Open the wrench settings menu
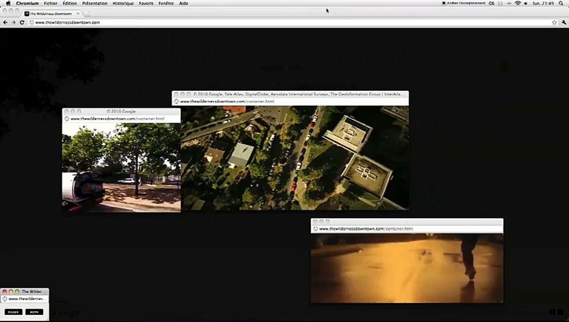 pos(564,22)
